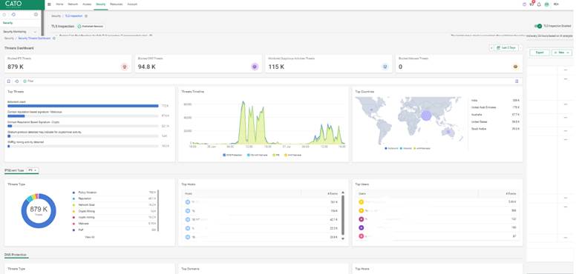
Task: Click the history icon in filter bar
Action: point(17,81)
